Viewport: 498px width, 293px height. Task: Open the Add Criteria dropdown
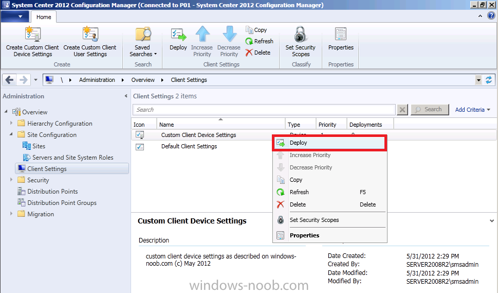[x=473, y=110]
